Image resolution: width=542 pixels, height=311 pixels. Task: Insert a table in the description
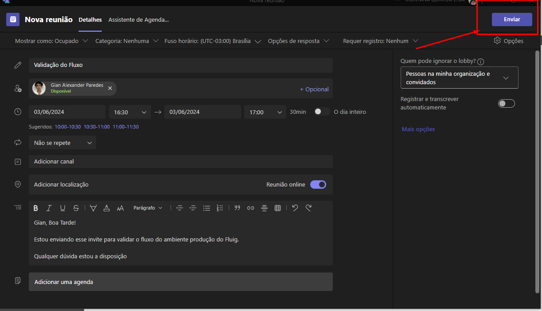point(278,208)
